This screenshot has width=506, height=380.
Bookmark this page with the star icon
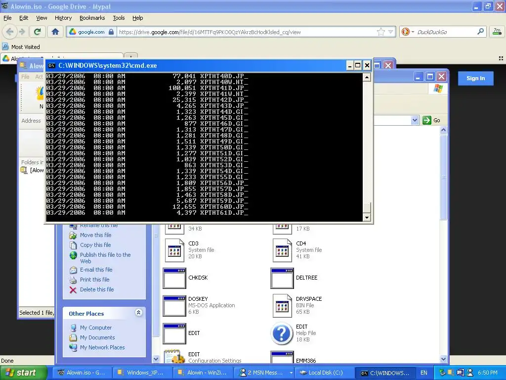click(x=381, y=32)
